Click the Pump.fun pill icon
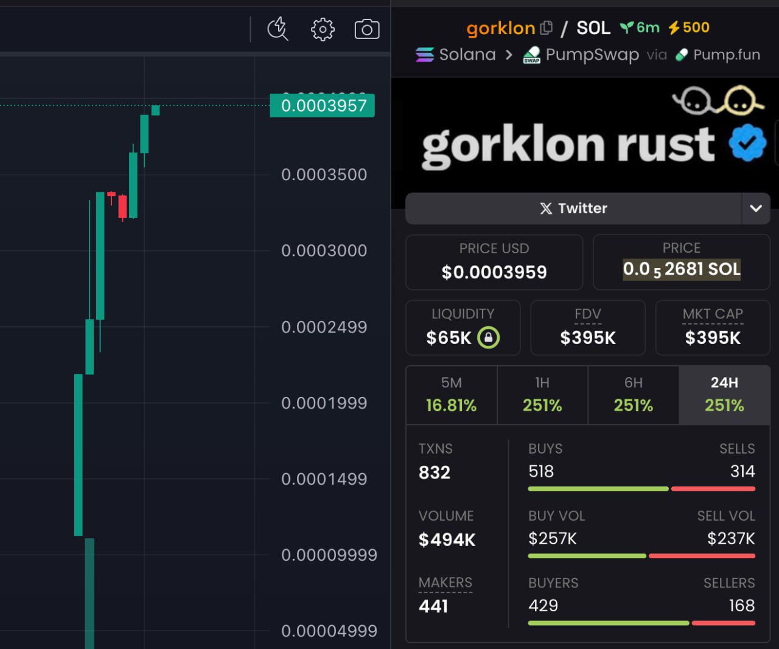This screenshot has height=649, width=779. tap(682, 55)
